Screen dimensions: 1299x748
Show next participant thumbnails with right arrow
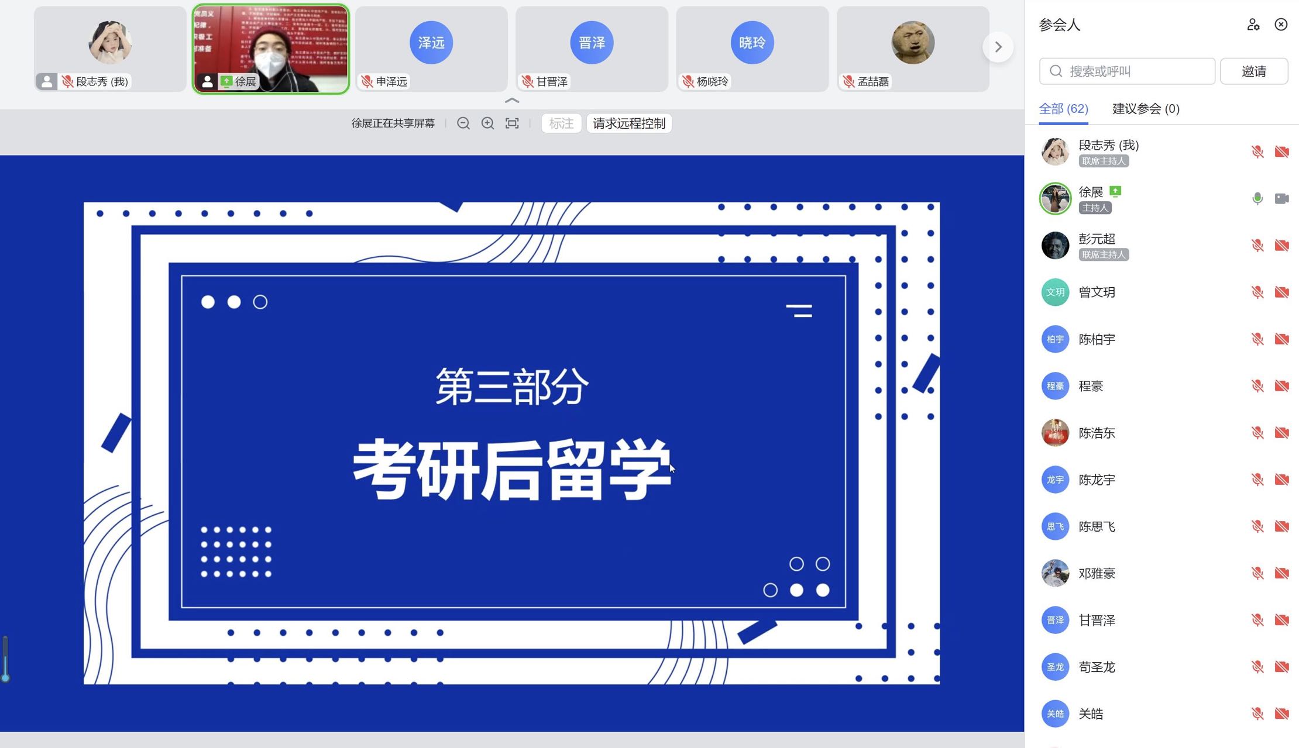pyautogui.click(x=998, y=47)
